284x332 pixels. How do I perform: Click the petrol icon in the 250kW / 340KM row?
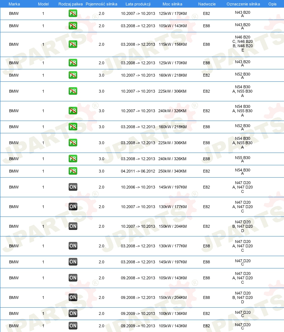point(73,171)
